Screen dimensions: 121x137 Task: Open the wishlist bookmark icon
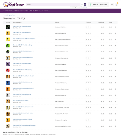(x=112, y=4)
